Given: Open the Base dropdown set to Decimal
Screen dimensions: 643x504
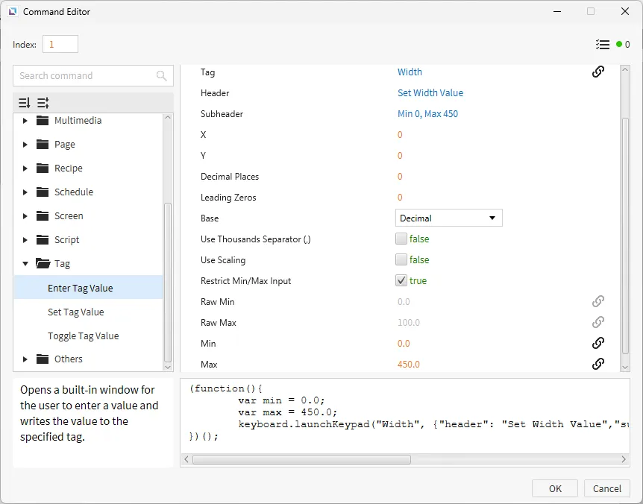Looking at the screenshot, I should [448, 218].
